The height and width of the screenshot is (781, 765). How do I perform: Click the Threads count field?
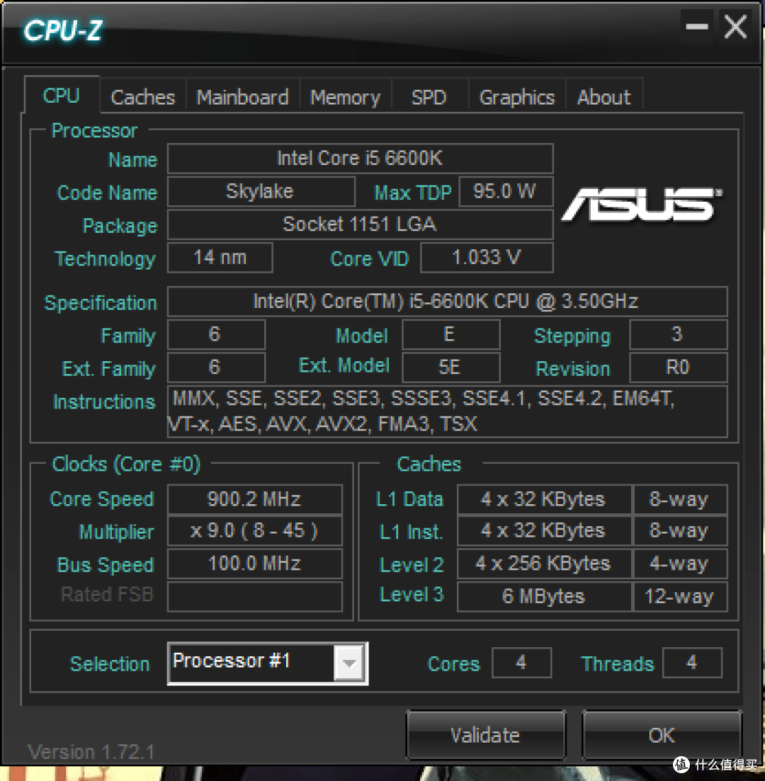692,663
